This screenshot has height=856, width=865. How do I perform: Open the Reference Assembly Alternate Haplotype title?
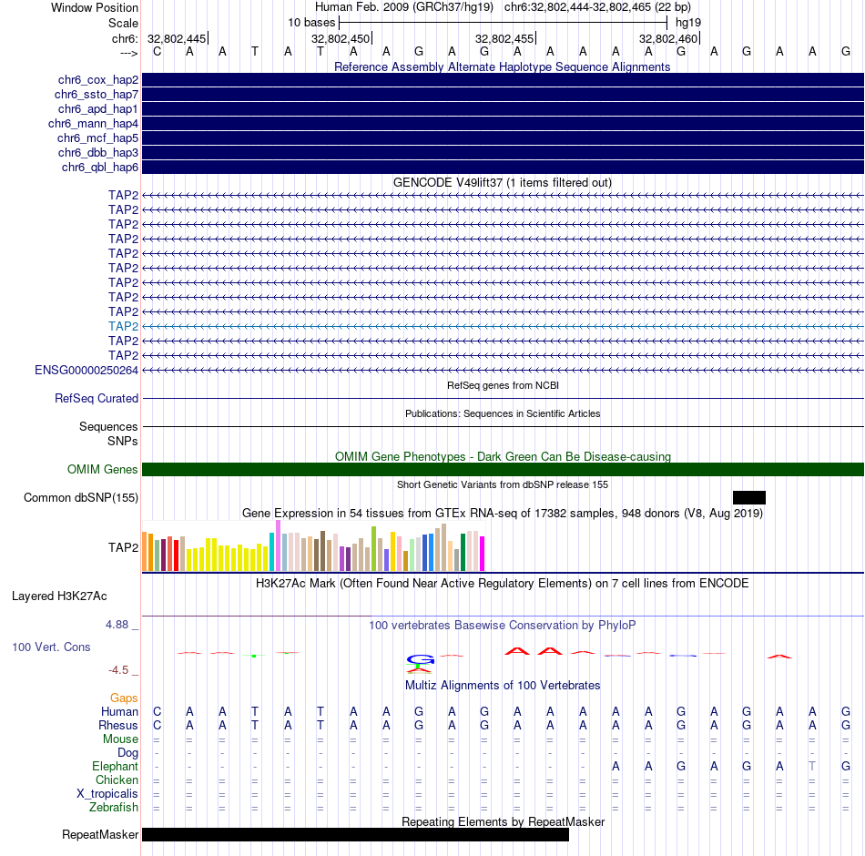[x=502, y=66]
